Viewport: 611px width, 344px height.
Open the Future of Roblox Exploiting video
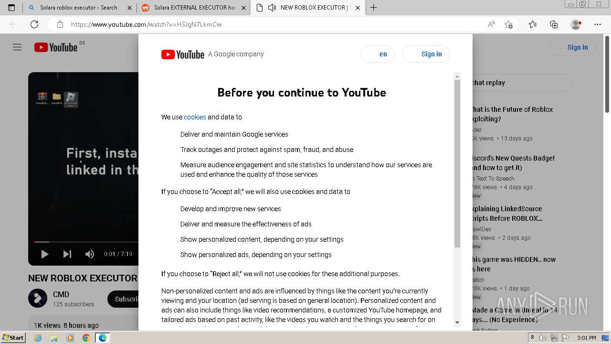pos(512,114)
